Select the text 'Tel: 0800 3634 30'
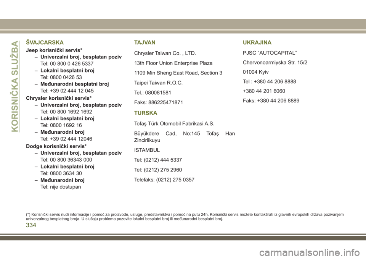The height and width of the screenshot is (259, 366). tap(61, 173)
